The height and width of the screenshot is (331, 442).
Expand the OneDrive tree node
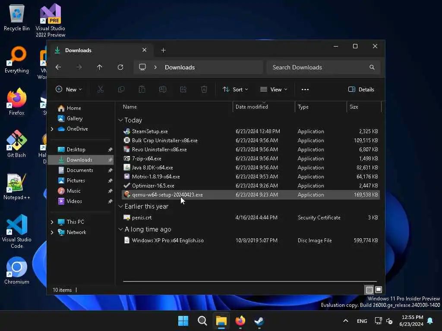pos(52,129)
